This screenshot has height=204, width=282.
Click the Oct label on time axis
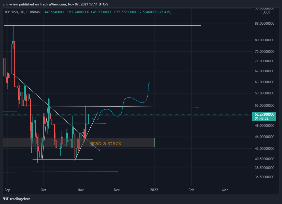[x=43, y=190]
